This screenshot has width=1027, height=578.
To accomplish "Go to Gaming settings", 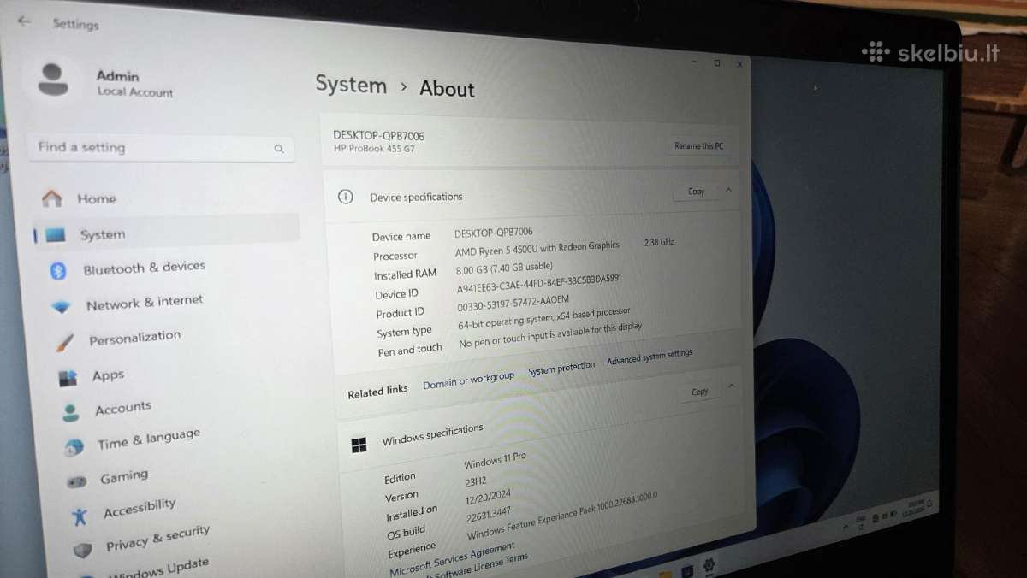I will coord(124,477).
